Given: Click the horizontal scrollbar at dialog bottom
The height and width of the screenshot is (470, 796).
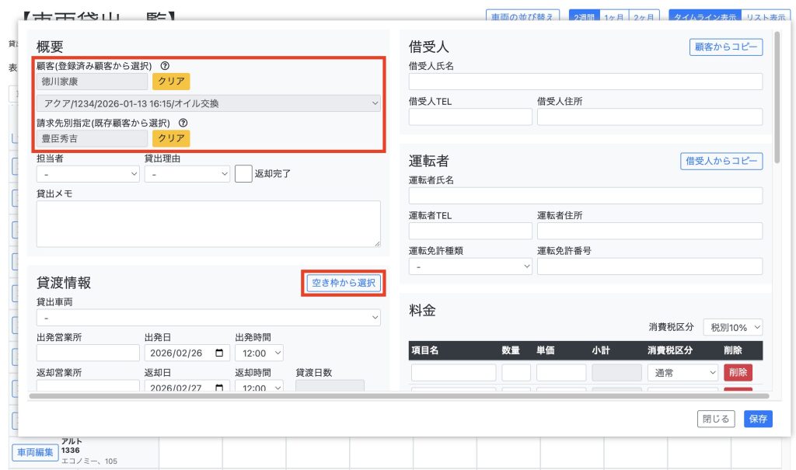Looking at the screenshot, I should click(389, 396).
